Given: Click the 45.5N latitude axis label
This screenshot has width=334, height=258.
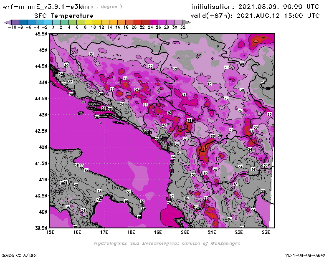Looking at the screenshot, I should tap(40, 34).
